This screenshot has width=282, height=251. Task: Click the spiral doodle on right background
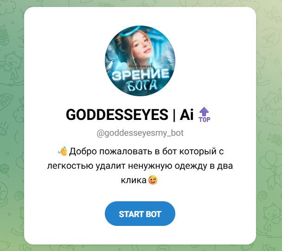pos(263,195)
